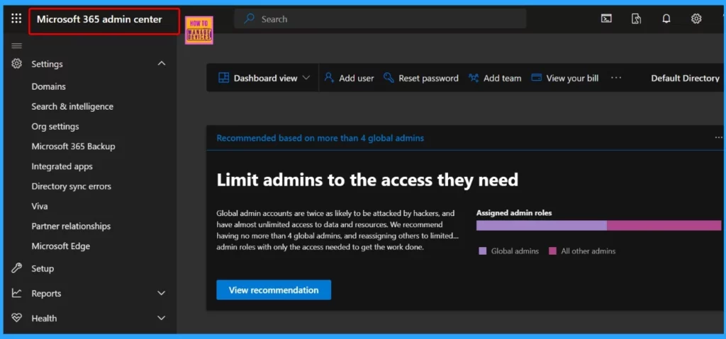Image resolution: width=726 pixels, height=339 pixels.
Task: Open the header settings gear icon
Action: (x=696, y=18)
